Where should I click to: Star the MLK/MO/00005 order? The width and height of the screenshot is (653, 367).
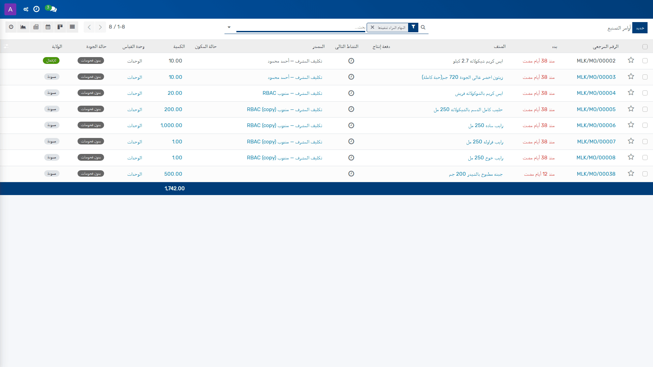click(631, 109)
